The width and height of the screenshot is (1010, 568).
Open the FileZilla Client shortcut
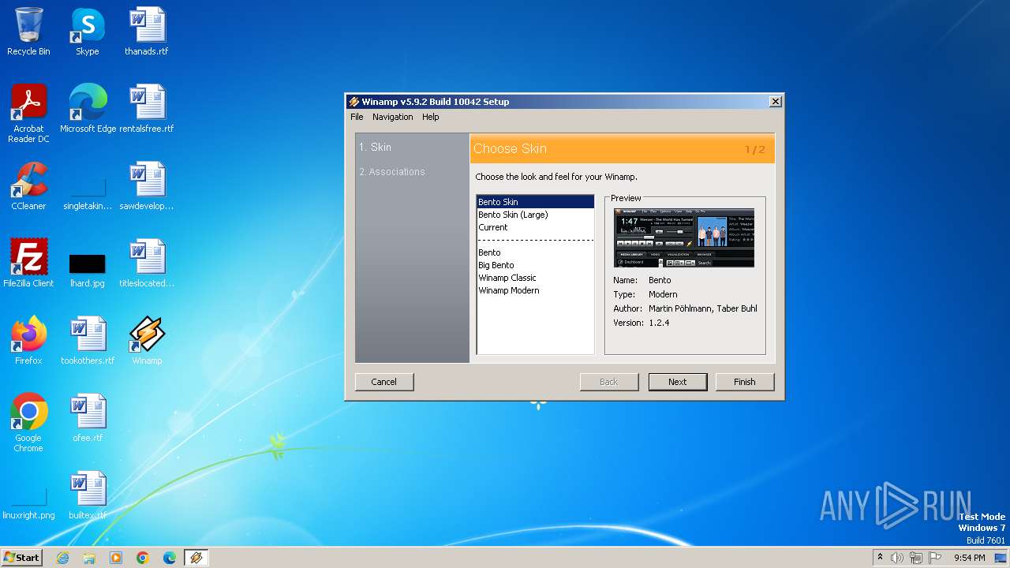pyautogui.click(x=28, y=263)
